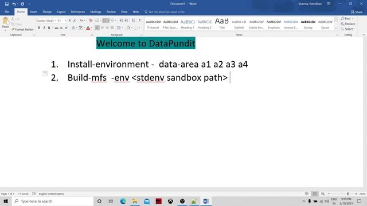Click the Share button
Image resolution: width=367 pixels, height=206 pixels.
coord(357,12)
